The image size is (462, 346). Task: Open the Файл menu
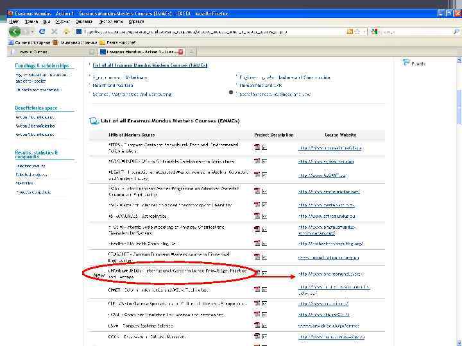[13, 22]
